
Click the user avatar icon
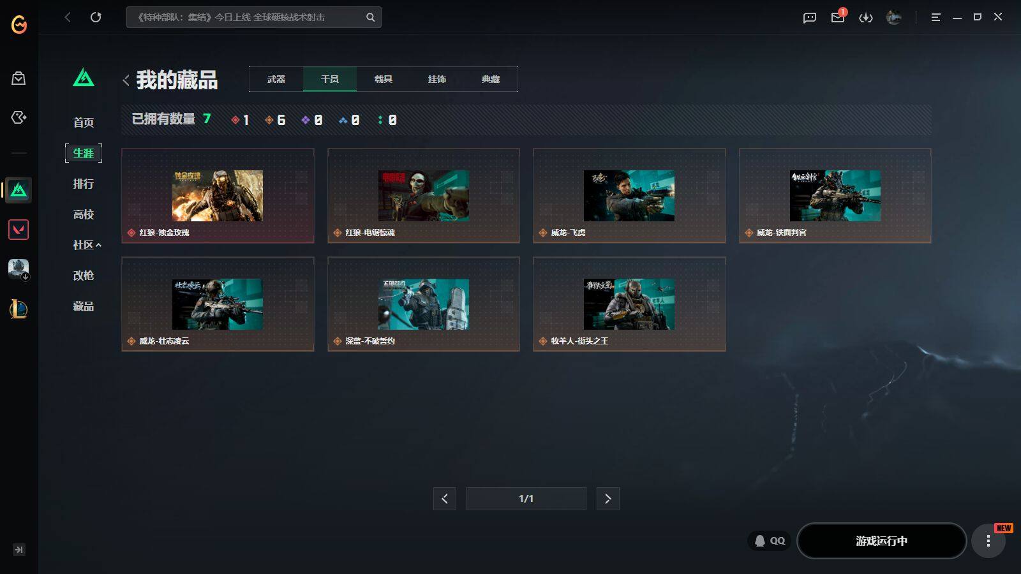click(x=893, y=17)
